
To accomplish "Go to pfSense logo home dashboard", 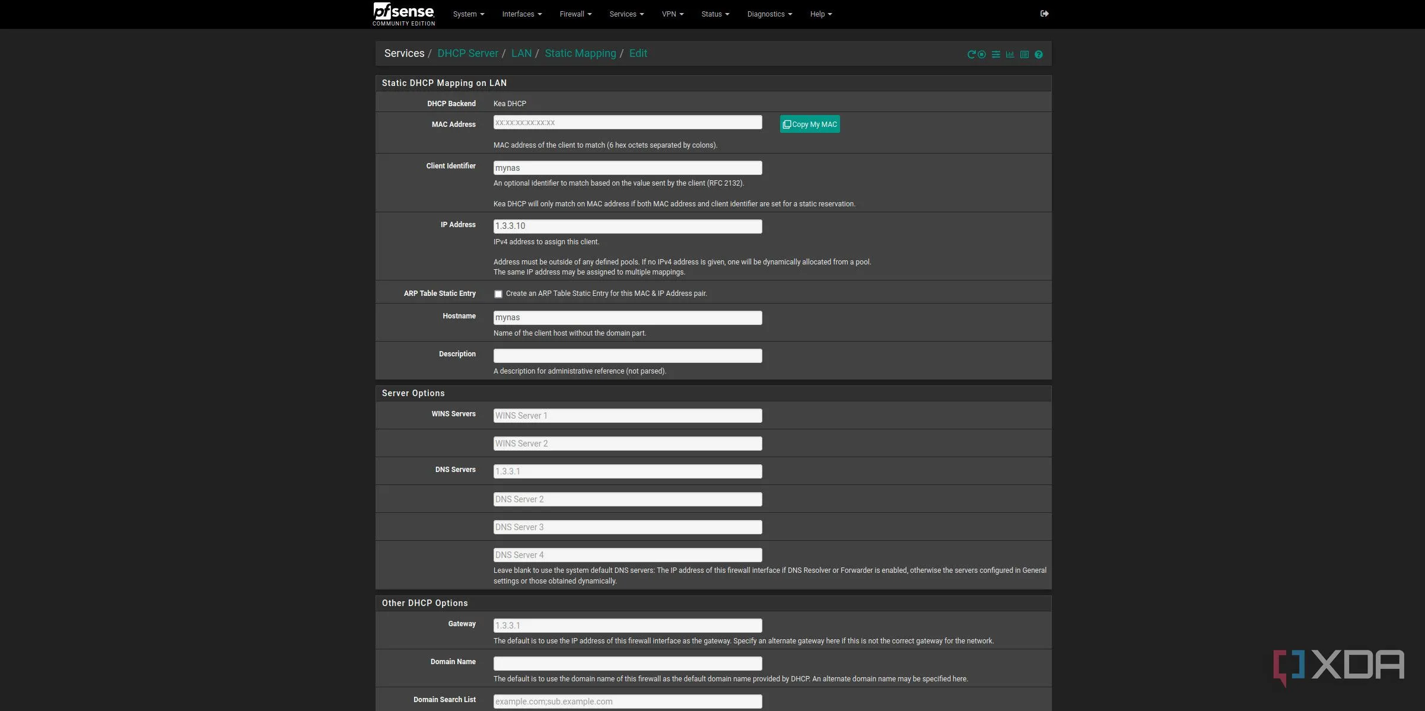I will coord(404,14).
